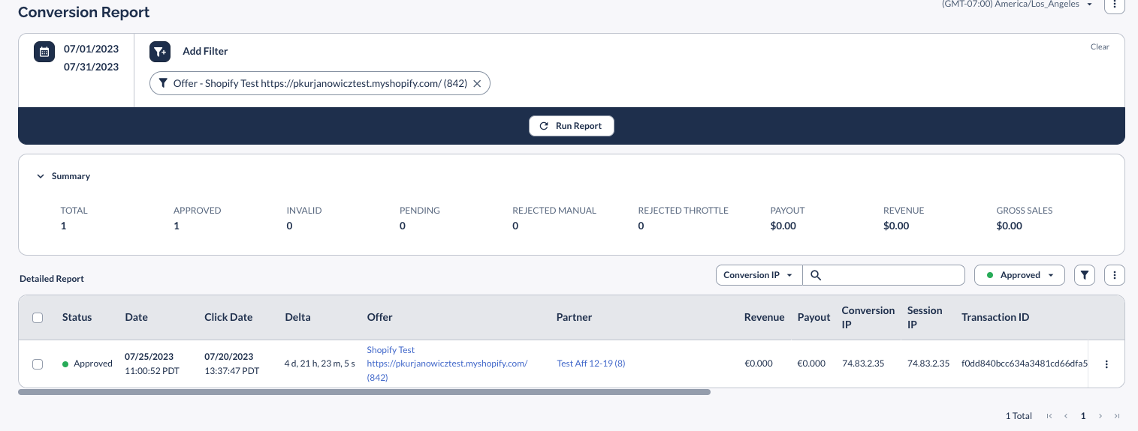
Task: Go to the previous page of results
Action: pos(1065,416)
